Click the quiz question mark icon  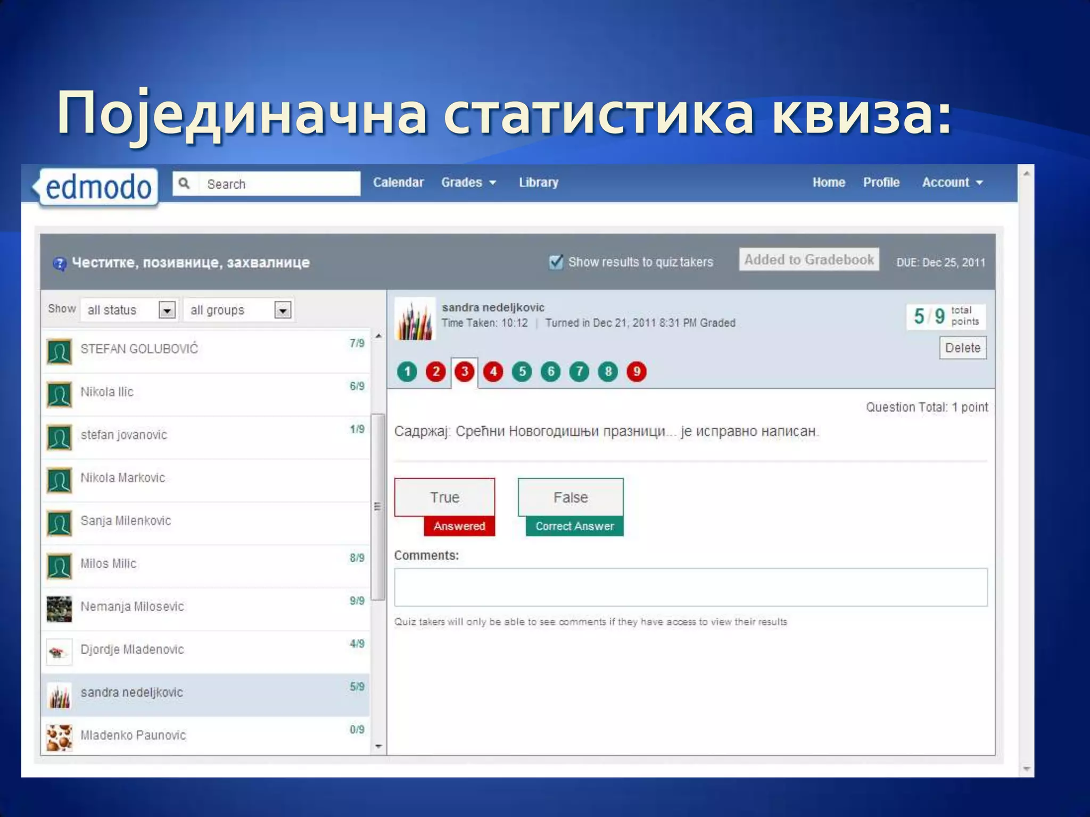point(59,263)
